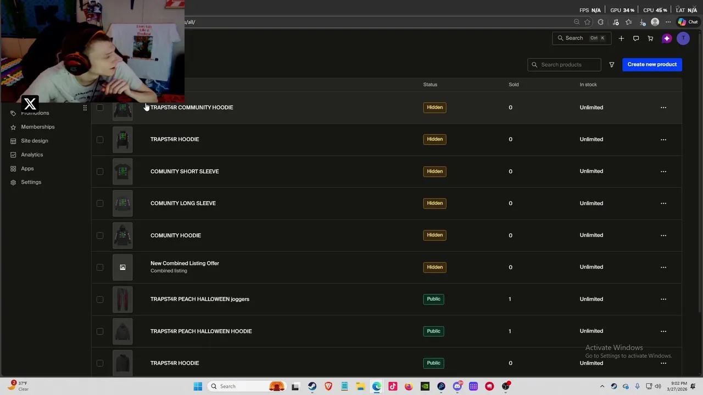Open the browser extensions puzzle icon
Screen dimensions: 703x395
(601, 22)
